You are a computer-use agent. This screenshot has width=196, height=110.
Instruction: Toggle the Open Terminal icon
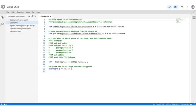[175, 7]
